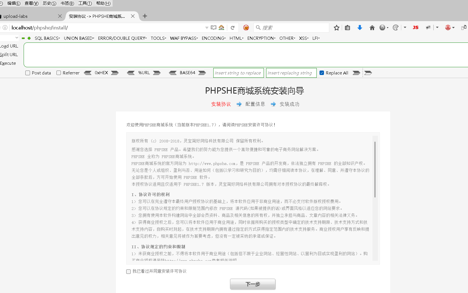Click left arrow before 0xHEX
This screenshot has height=293, width=468.
coord(88,73)
